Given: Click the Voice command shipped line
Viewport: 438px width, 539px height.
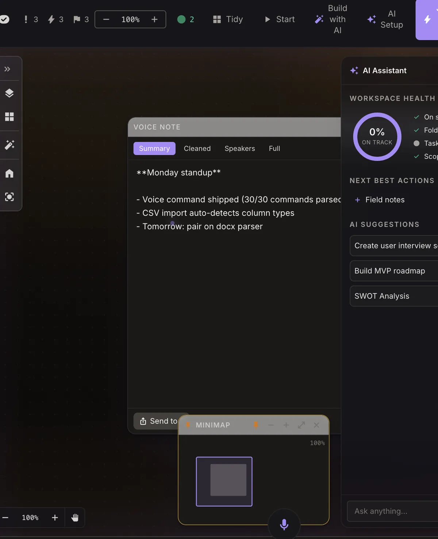Looking at the screenshot, I should coord(239,200).
